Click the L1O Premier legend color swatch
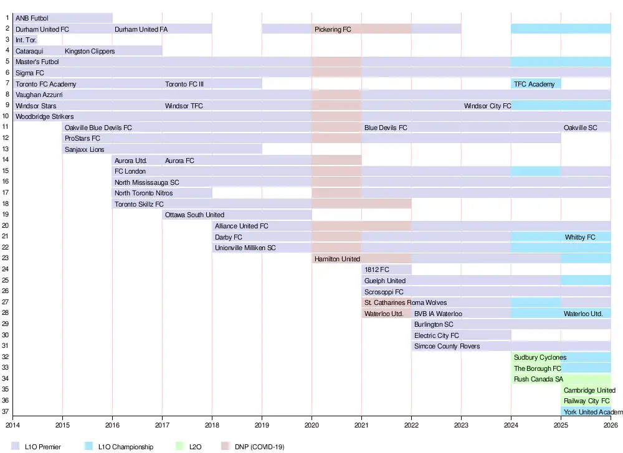The image size is (623, 453). 15,446
